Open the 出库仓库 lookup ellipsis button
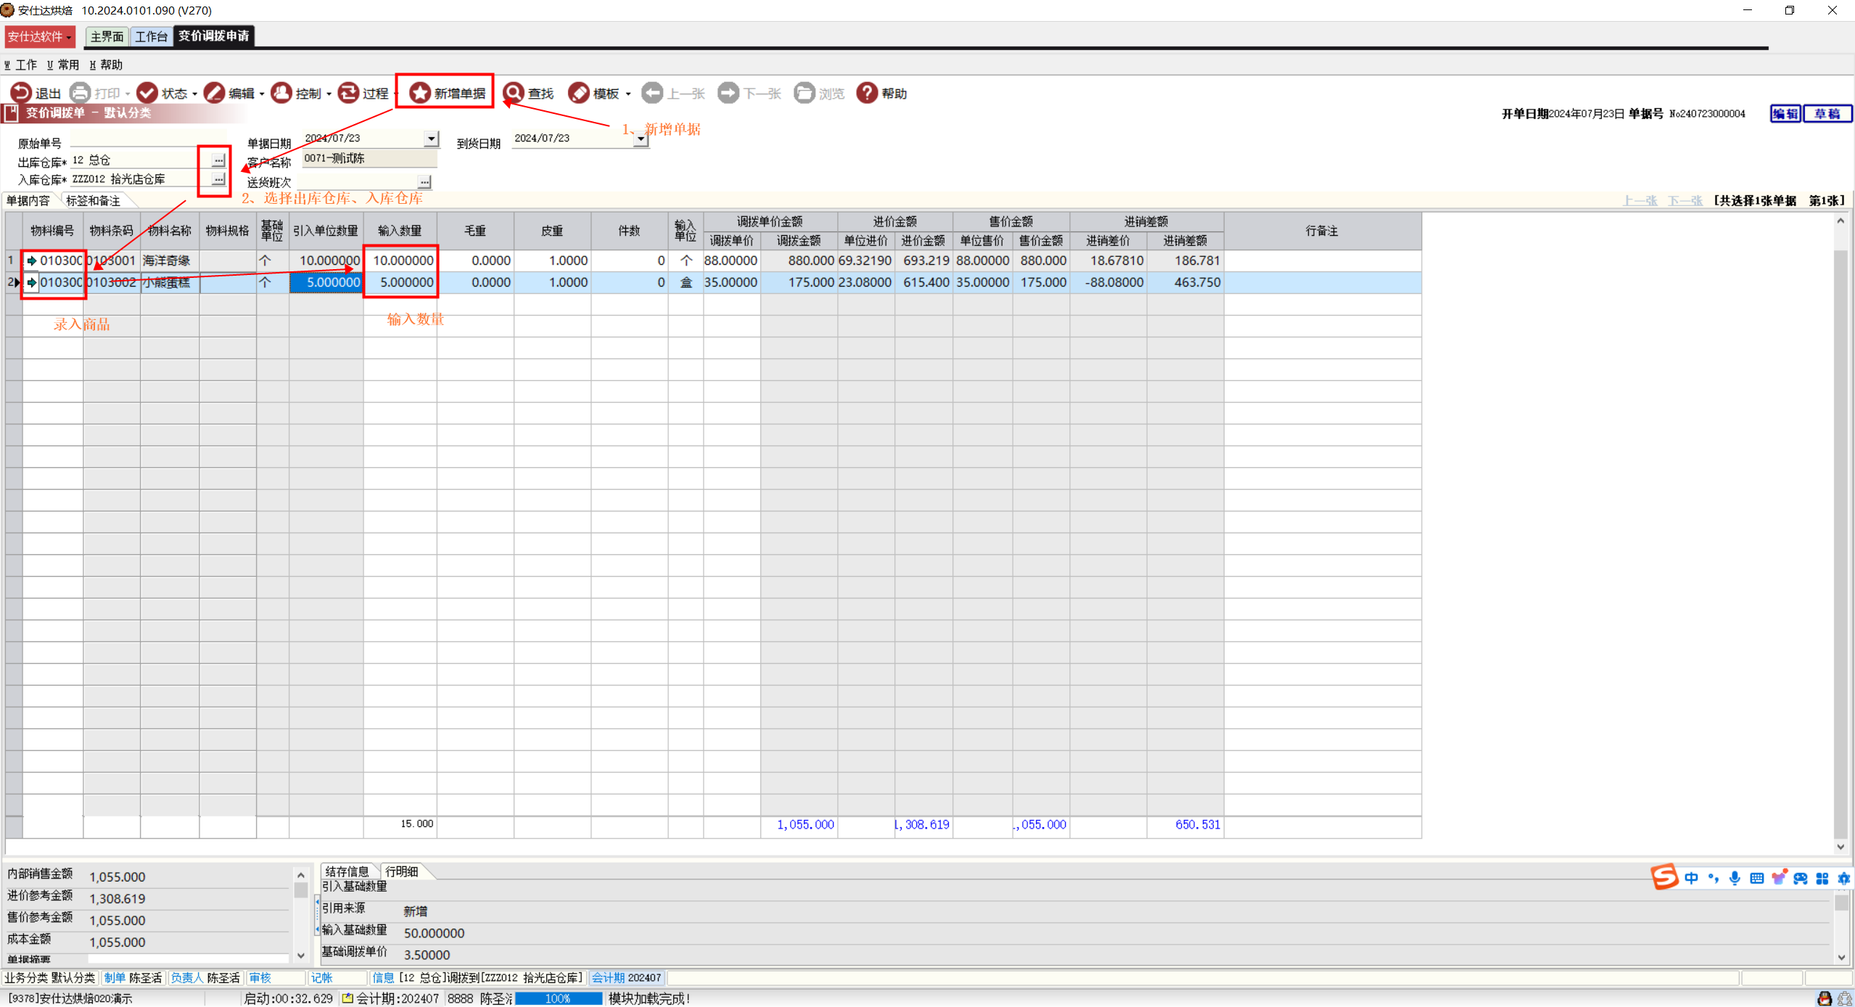The width and height of the screenshot is (1855, 1007). [218, 160]
